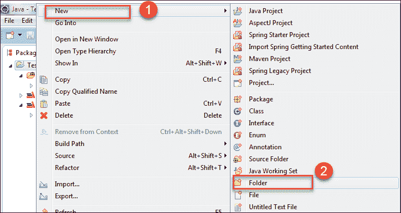Select Build Path menu entry
Screen dimensions: 401x213
coord(70,144)
